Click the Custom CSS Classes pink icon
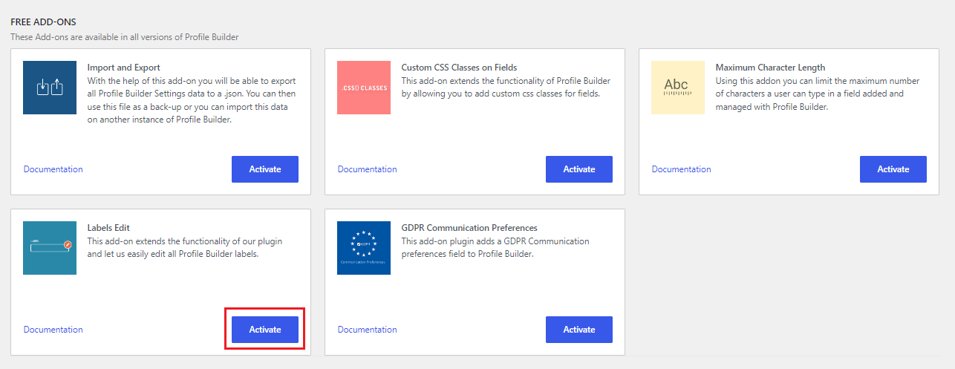 364,88
